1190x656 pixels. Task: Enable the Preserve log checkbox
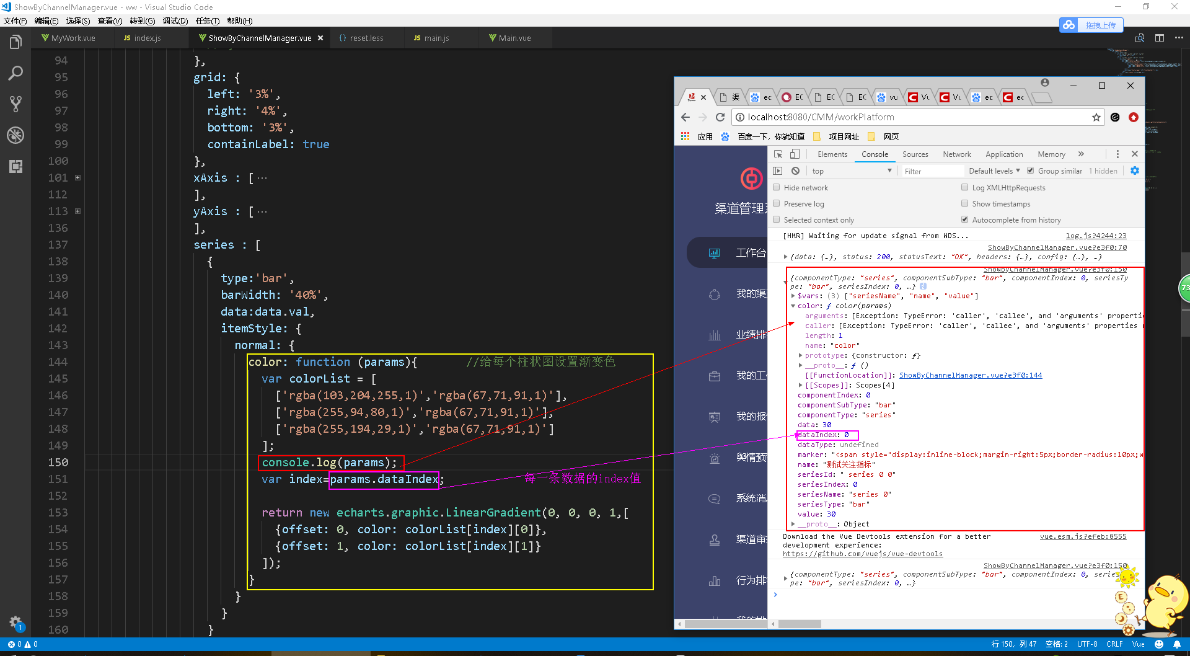click(776, 203)
